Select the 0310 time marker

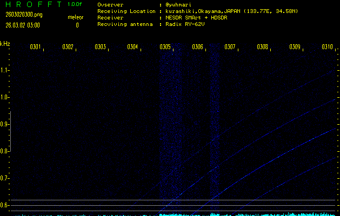coord(326,47)
